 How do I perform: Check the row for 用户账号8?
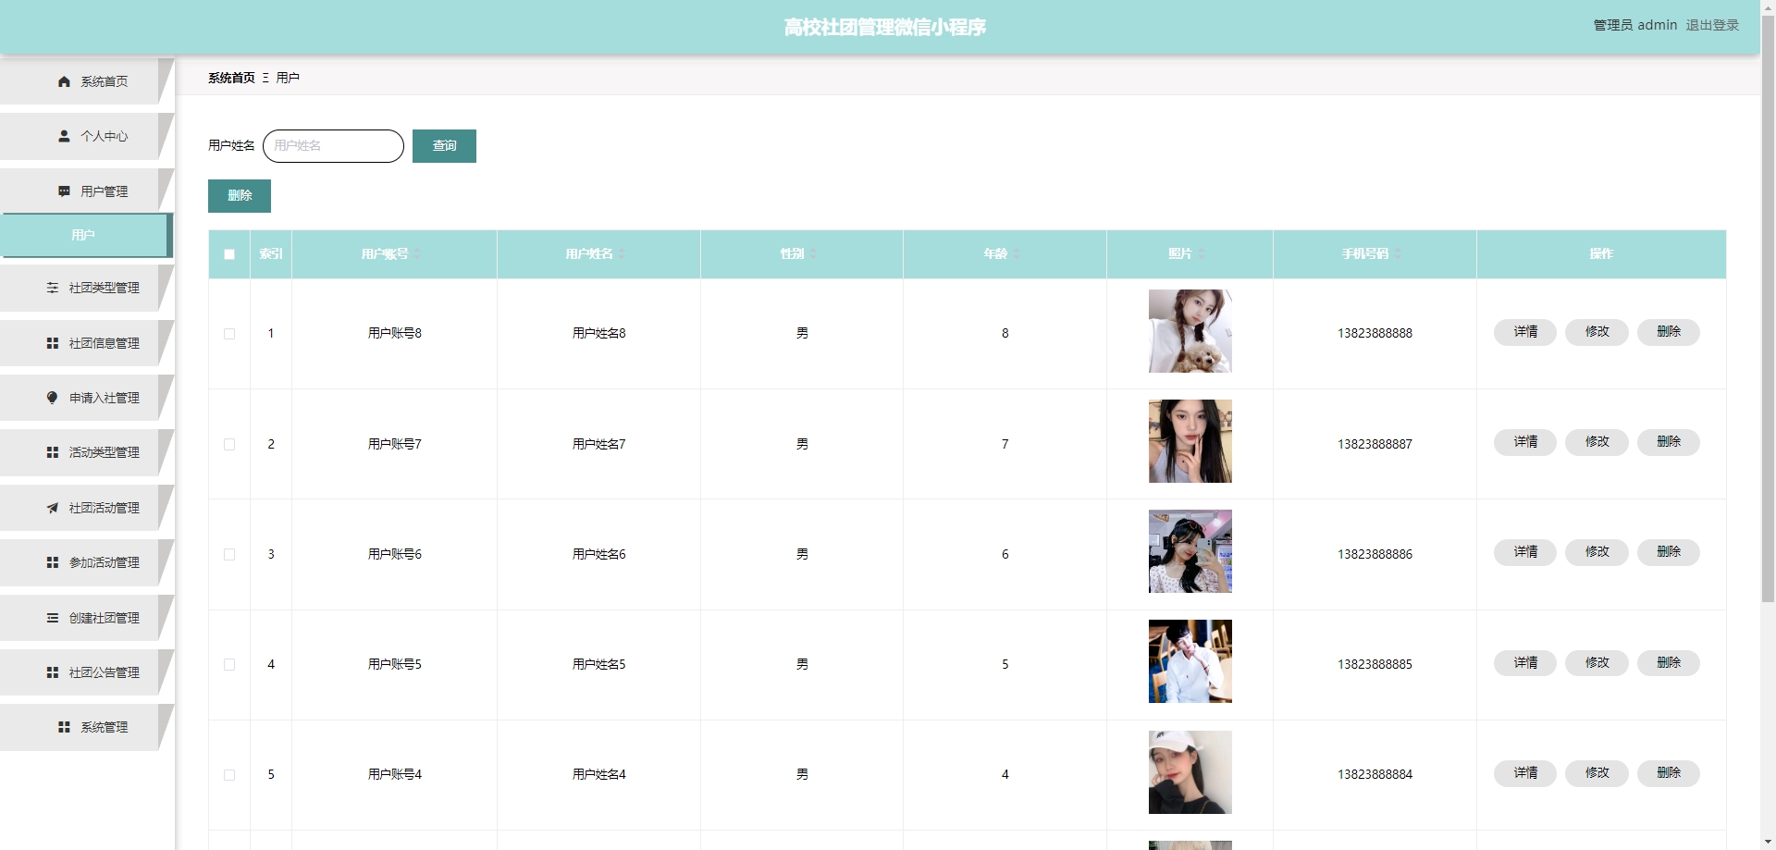[x=229, y=334]
